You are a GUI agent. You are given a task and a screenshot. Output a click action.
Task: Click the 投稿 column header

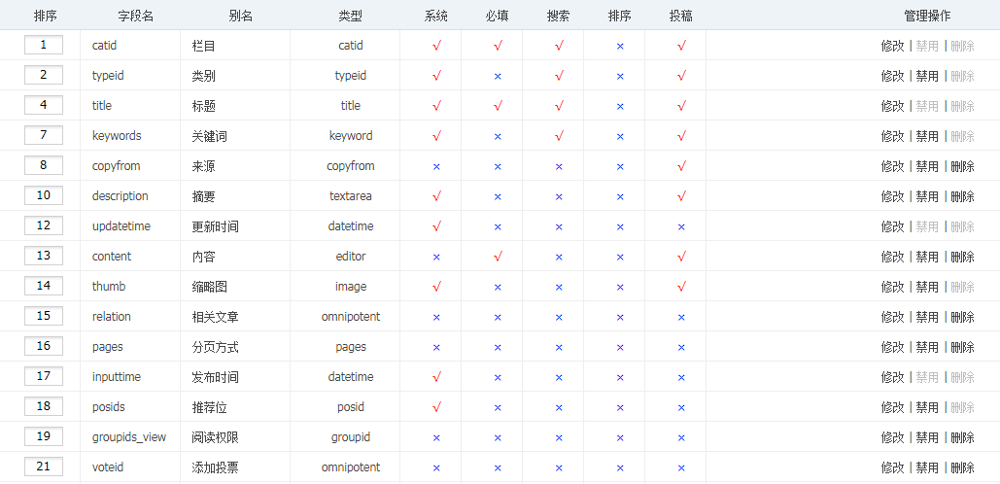(x=681, y=17)
